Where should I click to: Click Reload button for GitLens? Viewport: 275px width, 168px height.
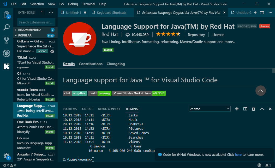pos(42,51)
